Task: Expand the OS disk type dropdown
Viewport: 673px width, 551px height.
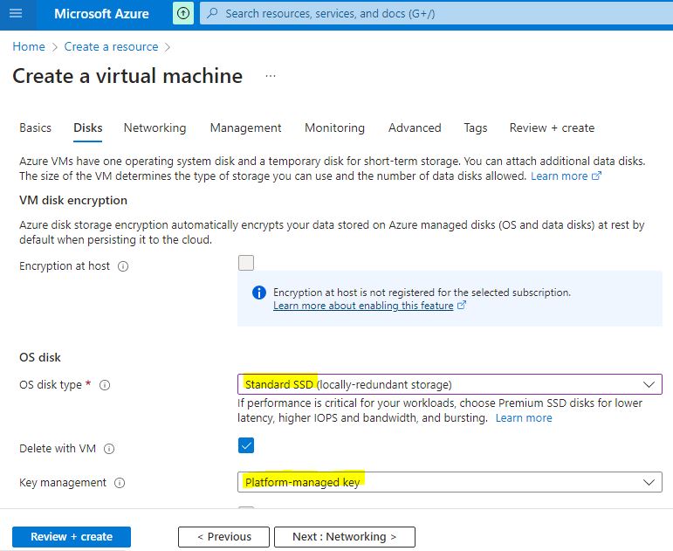Action: tap(449, 384)
